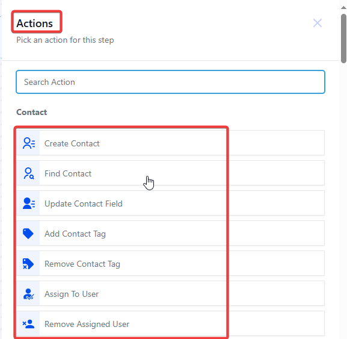Click the Remove Assigned User icon
Screen dimensions: 347x339
(28, 324)
